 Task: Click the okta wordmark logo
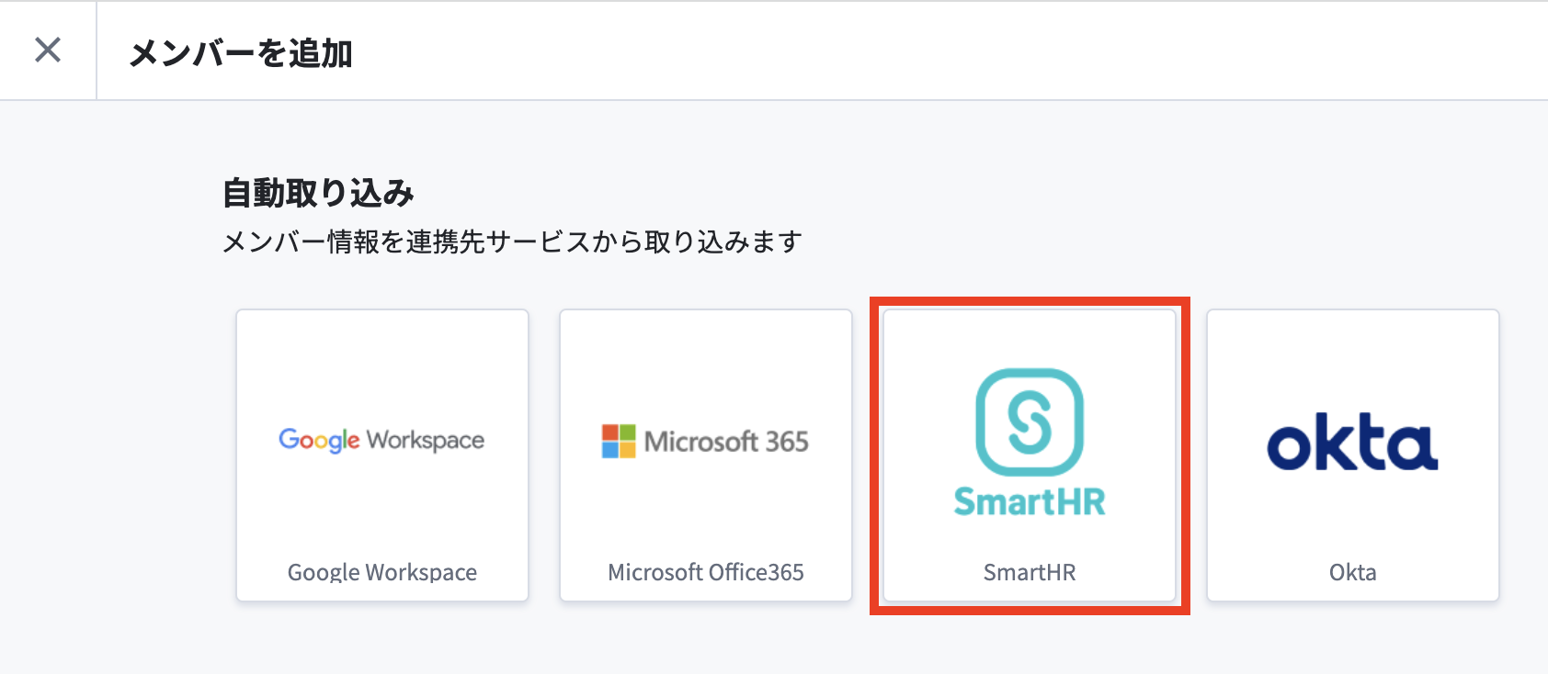pyautogui.click(x=1352, y=443)
